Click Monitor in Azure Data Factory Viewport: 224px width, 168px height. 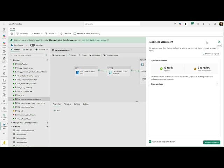click(87, 34)
